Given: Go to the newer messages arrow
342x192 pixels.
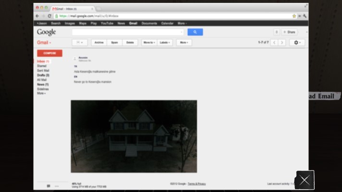Looking at the screenshot, I should click(x=274, y=43).
